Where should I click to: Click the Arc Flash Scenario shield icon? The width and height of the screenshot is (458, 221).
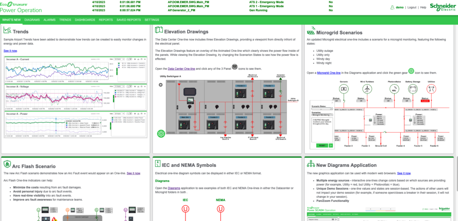(7, 164)
